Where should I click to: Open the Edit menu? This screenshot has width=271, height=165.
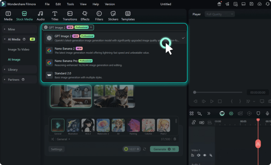tap(58, 4)
